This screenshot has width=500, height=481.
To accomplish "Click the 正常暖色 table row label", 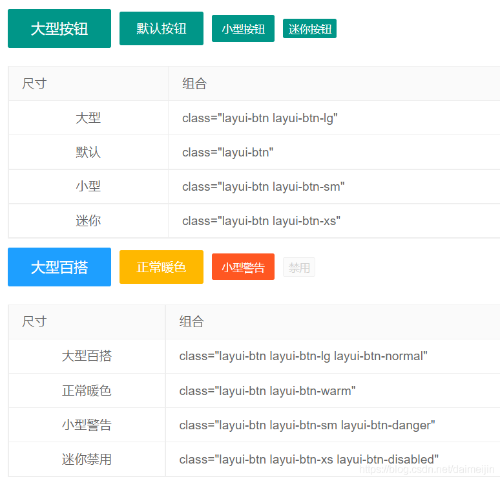I will pyautogui.click(x=87, y=390).
